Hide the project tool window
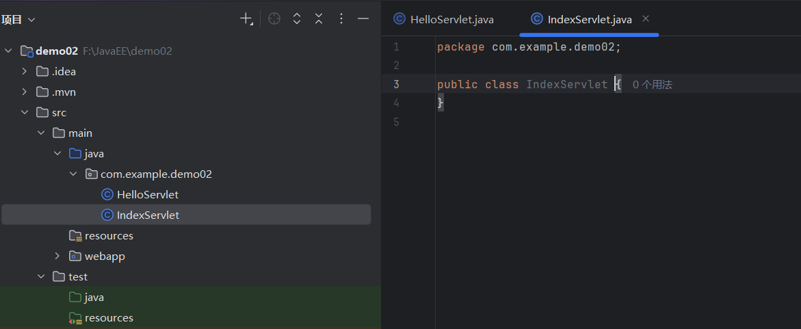This screenshot has width=801, height=329. tap(363, 19)
